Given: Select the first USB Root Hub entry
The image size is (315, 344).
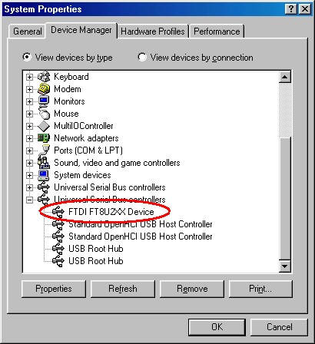Looking at the screenshot, I should pyautogui.click(x=96, y=249).
